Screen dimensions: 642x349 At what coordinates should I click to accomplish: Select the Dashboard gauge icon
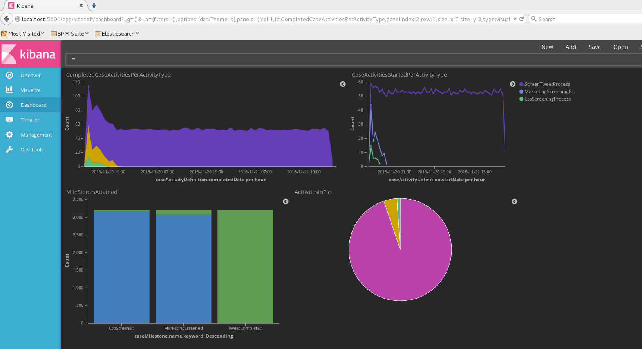point(9,105)
